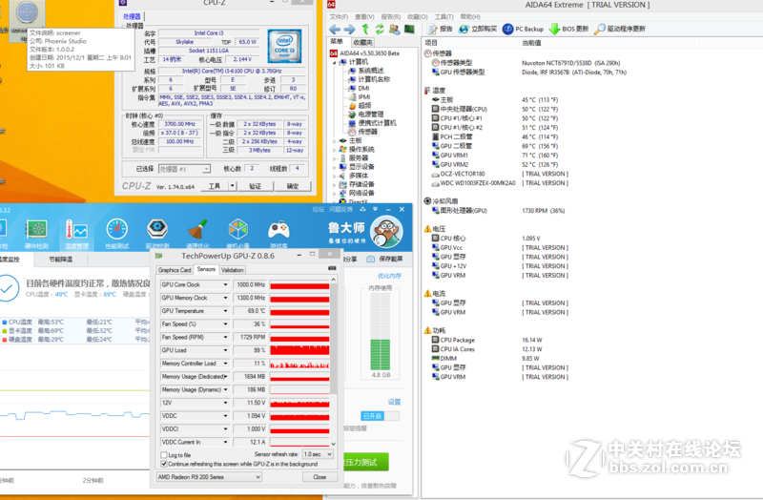The width and height of the screenshot is (763, 500).
Task: Start the green 压力测试 button
Action: tap(365, 462)
